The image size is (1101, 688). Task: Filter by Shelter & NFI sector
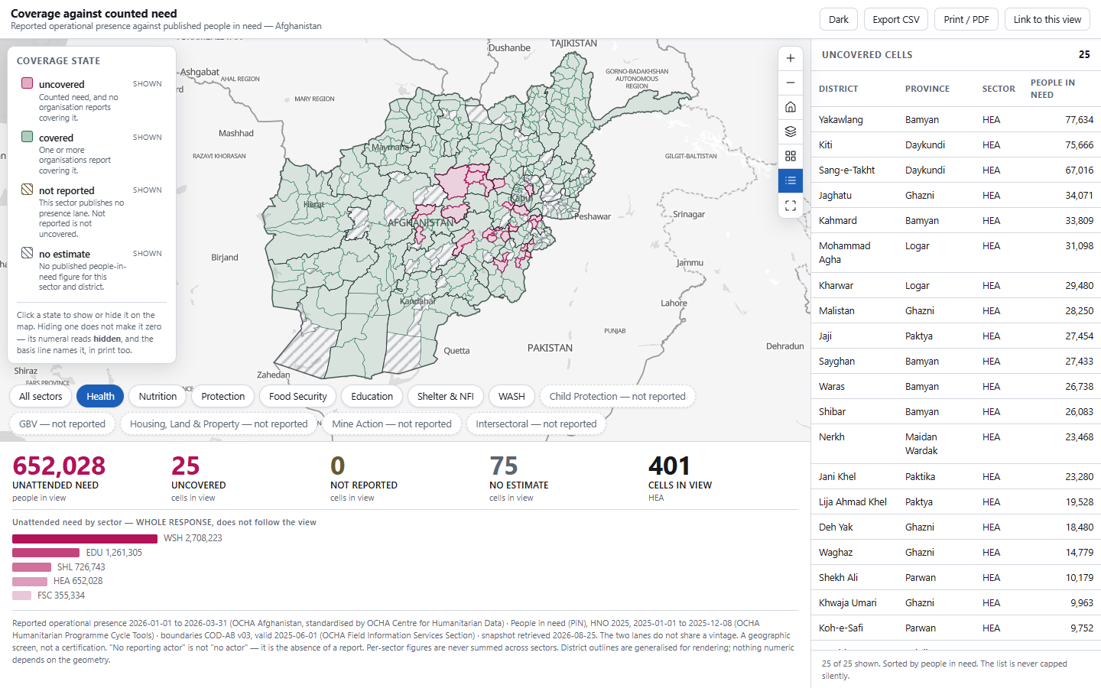pos(446,396)
